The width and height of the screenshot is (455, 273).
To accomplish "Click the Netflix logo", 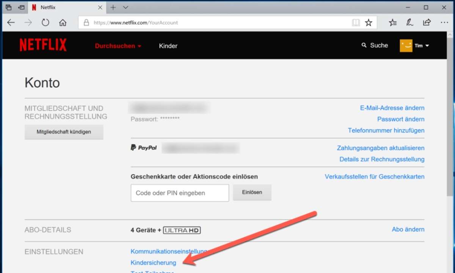I will (x=43, y=45).
